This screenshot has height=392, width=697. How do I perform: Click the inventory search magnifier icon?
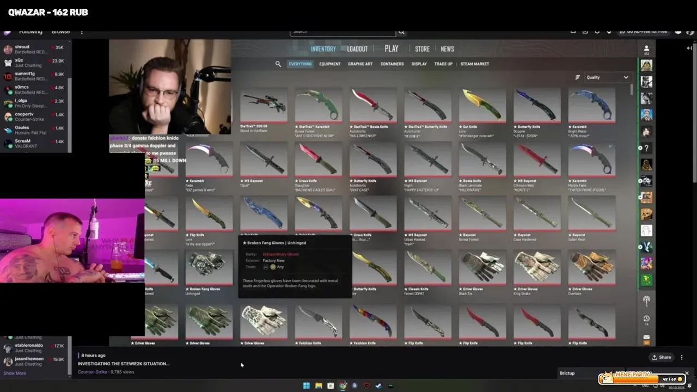click(x=278, y=64)
